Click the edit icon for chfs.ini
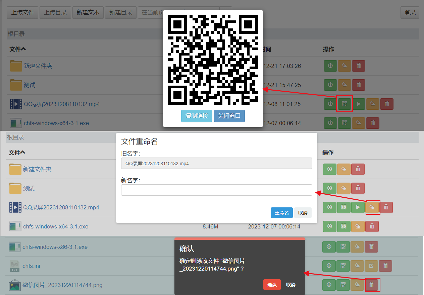This screenshot has width=424, height=295. tap(371, 266)
